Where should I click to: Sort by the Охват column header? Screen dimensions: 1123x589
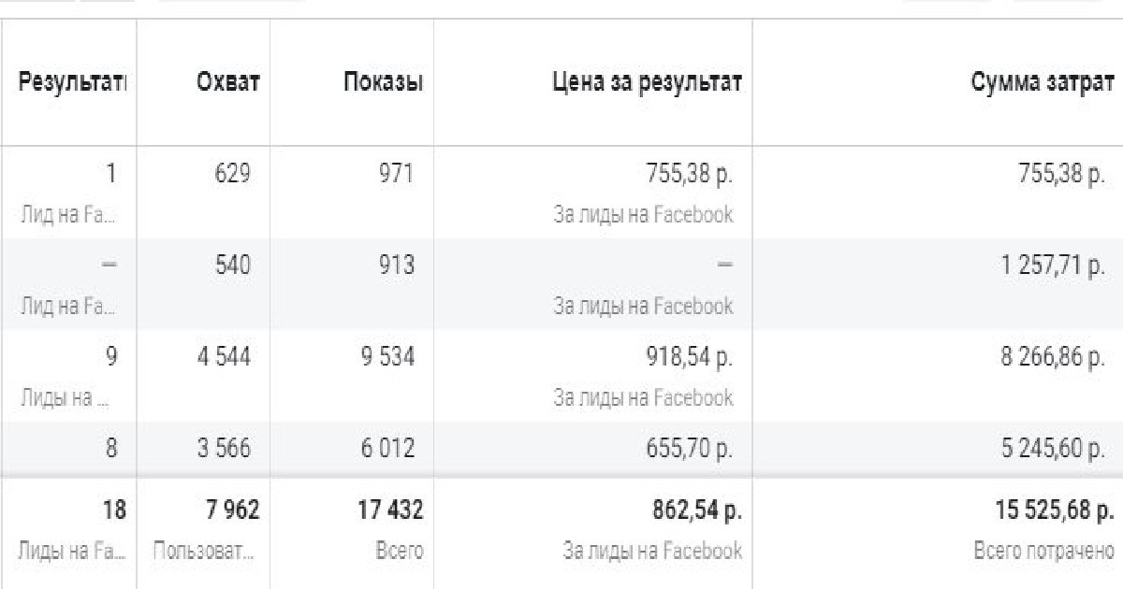pos(227,82)
